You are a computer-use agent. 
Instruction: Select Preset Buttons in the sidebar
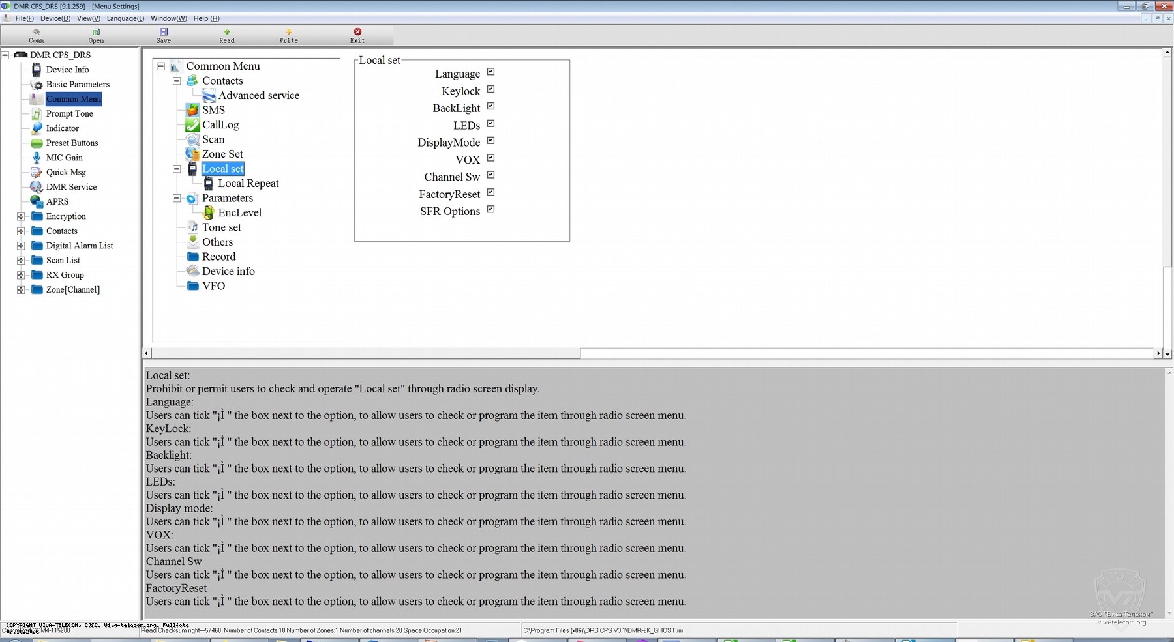click(x=72, y=143)
